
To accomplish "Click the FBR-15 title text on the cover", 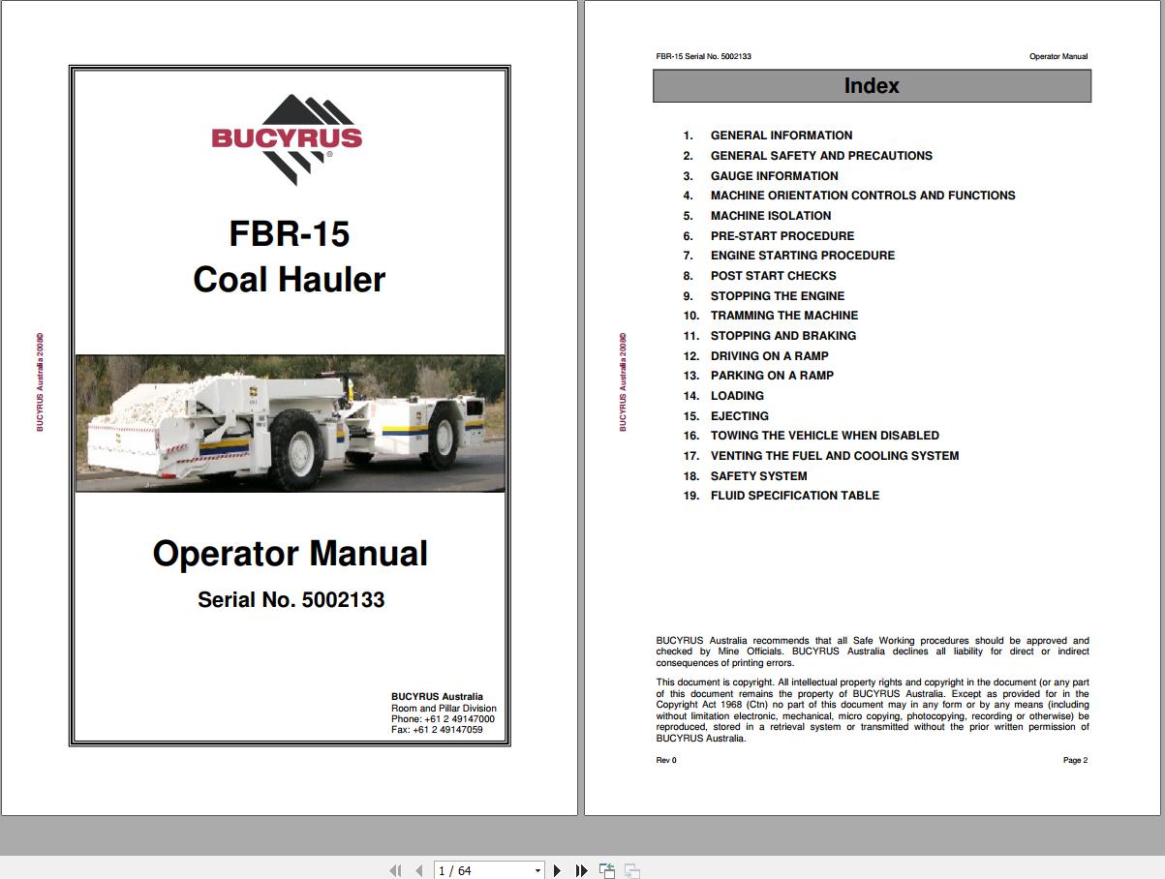I will pyautogui.click(x=290, y=234).
